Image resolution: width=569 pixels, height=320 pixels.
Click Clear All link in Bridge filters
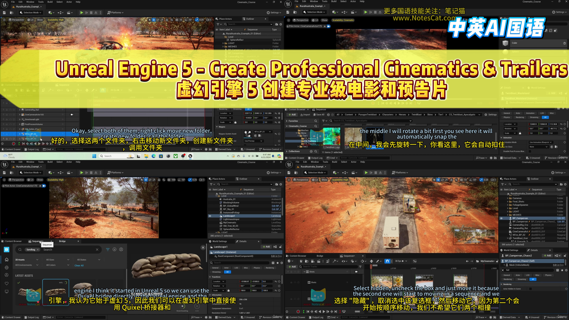[x=79, y=265]
